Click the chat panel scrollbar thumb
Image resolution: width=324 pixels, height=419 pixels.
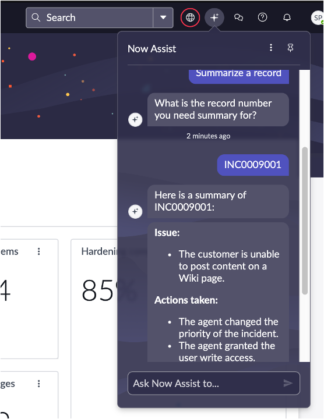[305, 221]
